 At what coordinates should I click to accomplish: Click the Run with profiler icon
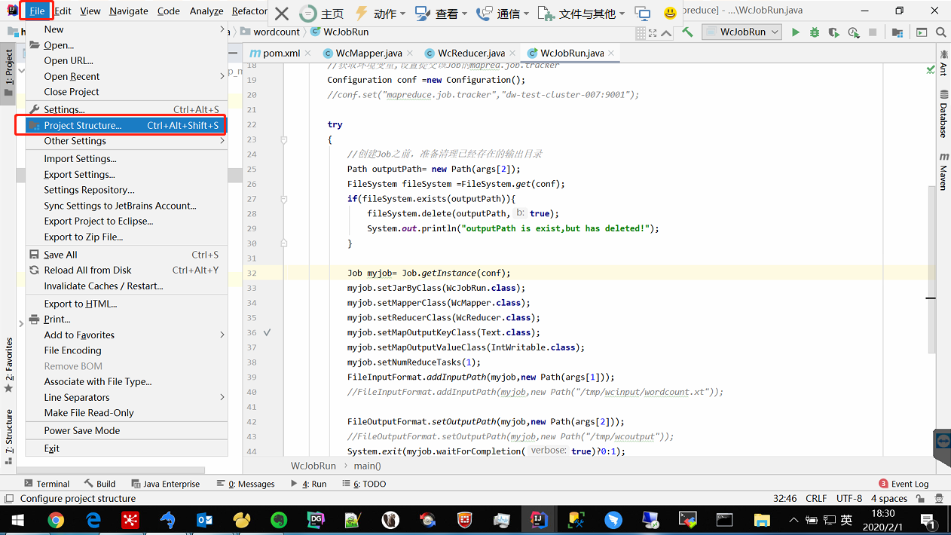pos(853,32)
